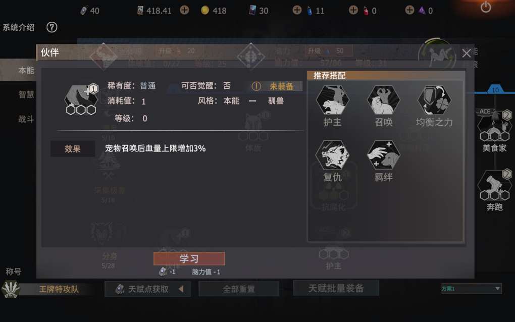Select the 护主 recommended talent icon
This screenshot has width=515, height=322.
(332, 100)
